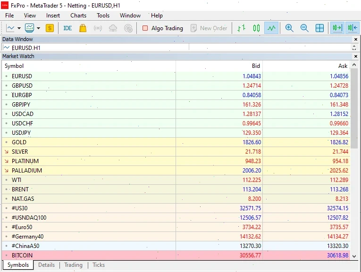Zoom out the chart with magnifier minus
Viewport: 361px width, 272px height.
(x=304, y=28)
